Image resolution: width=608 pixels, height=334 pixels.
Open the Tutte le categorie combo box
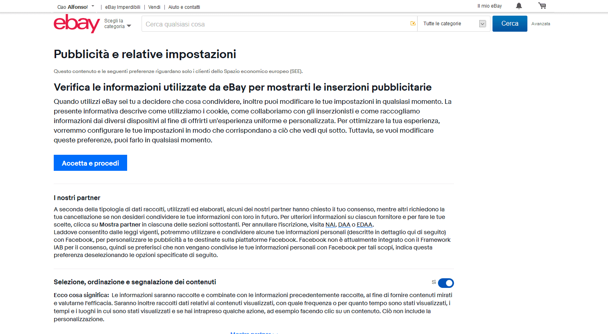454,24
